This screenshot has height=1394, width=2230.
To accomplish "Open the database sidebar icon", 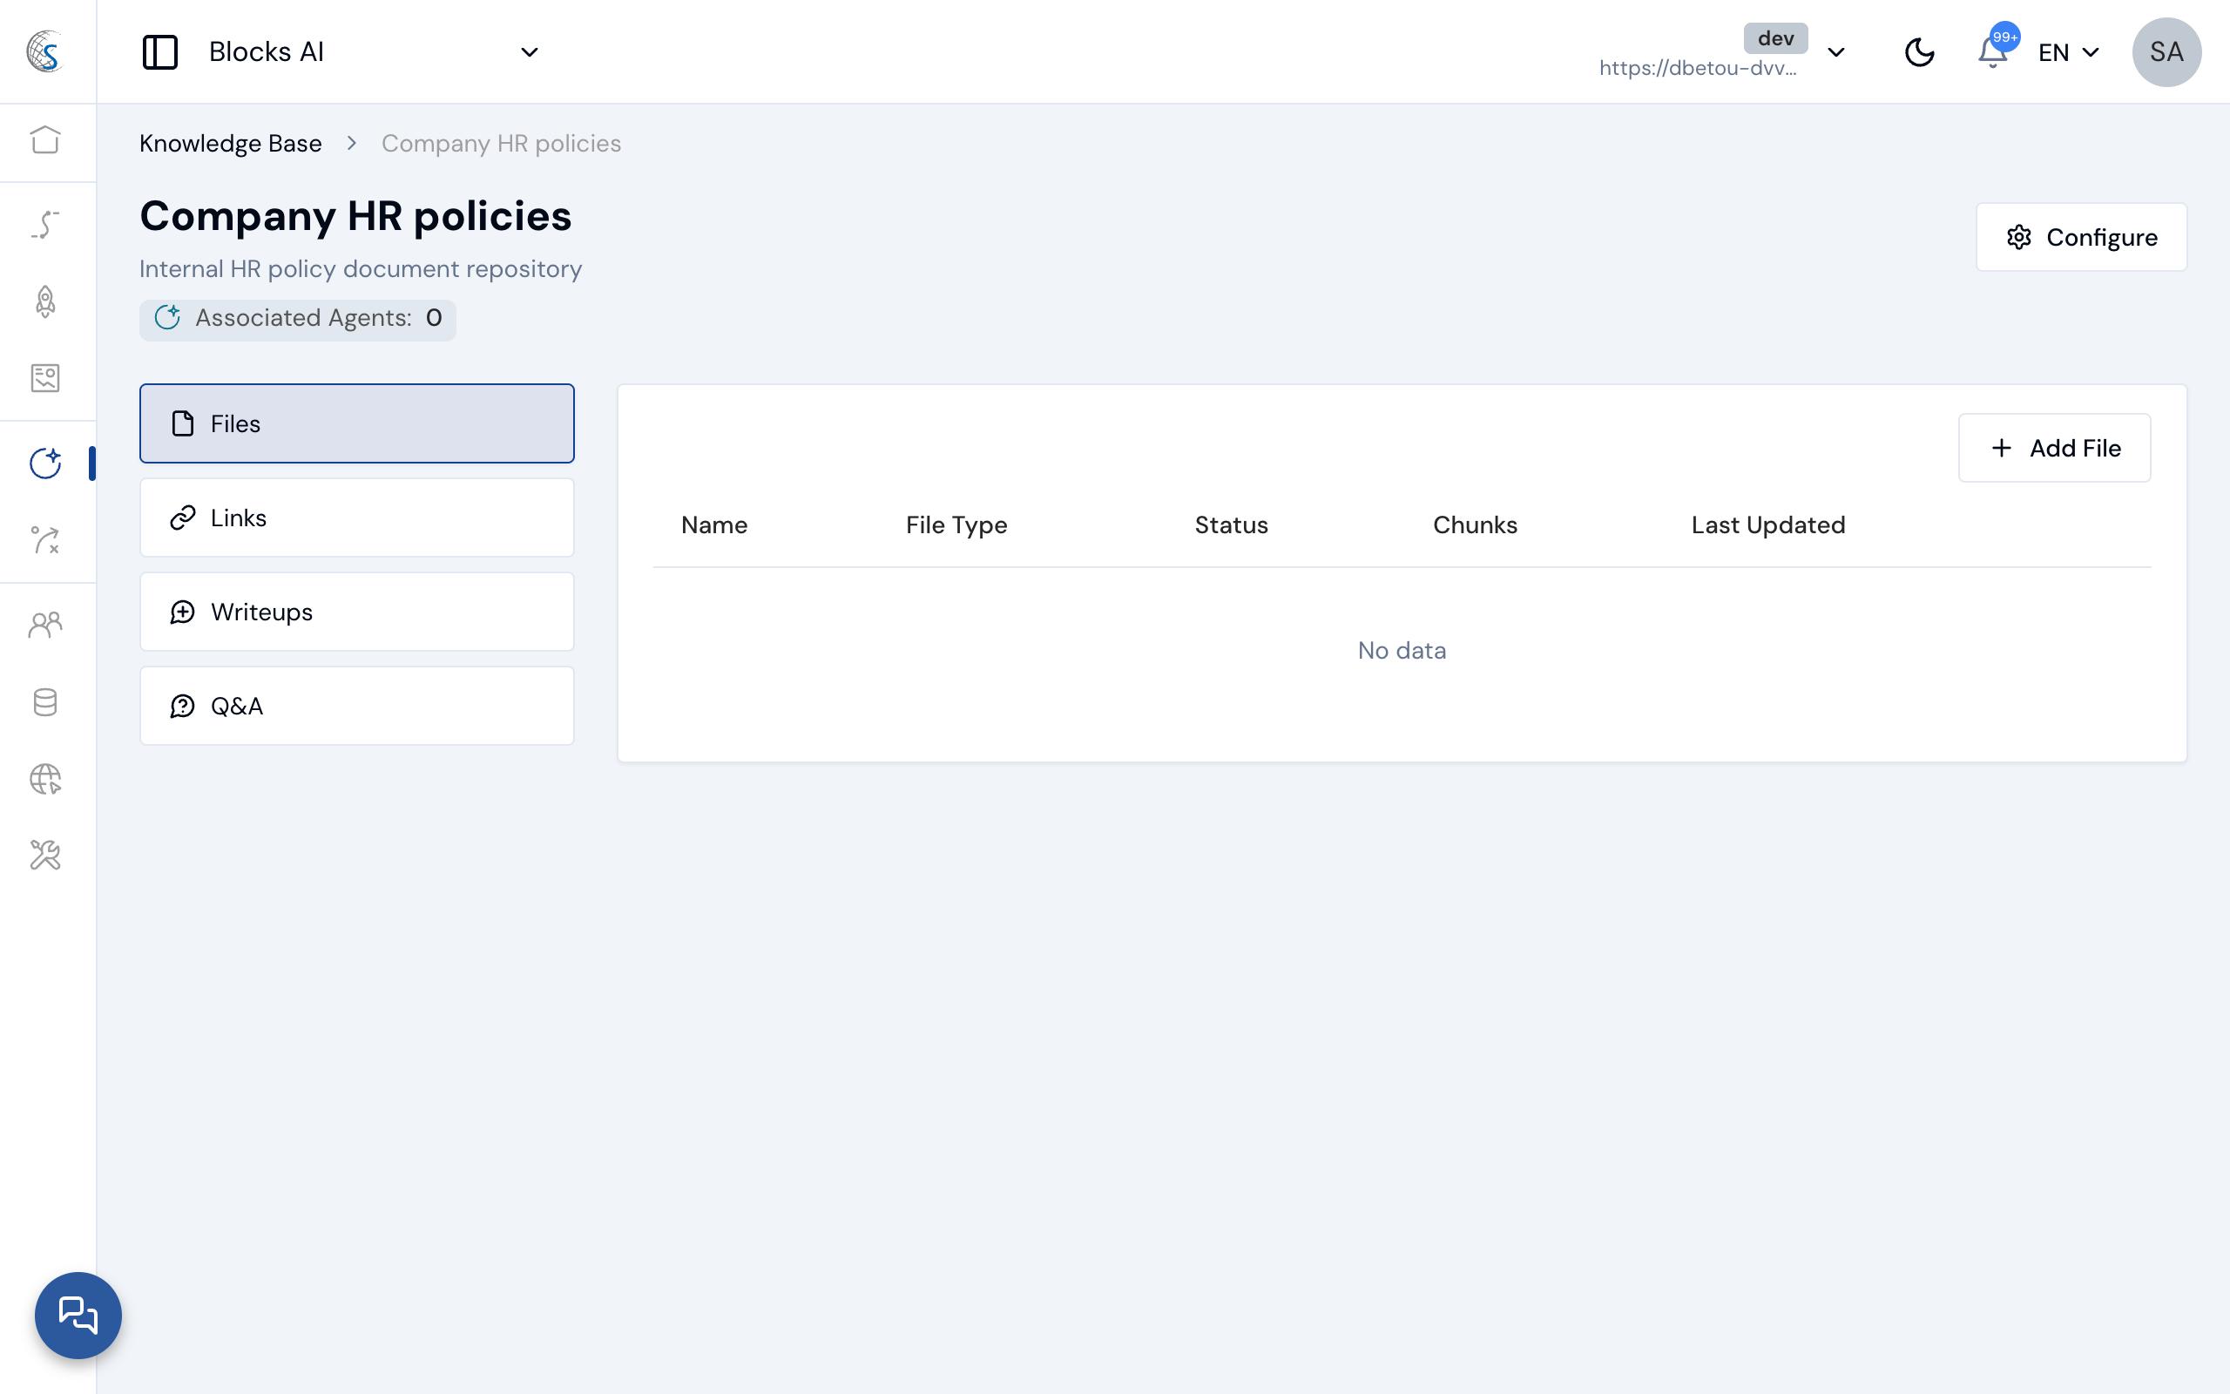I will (44, 702).
